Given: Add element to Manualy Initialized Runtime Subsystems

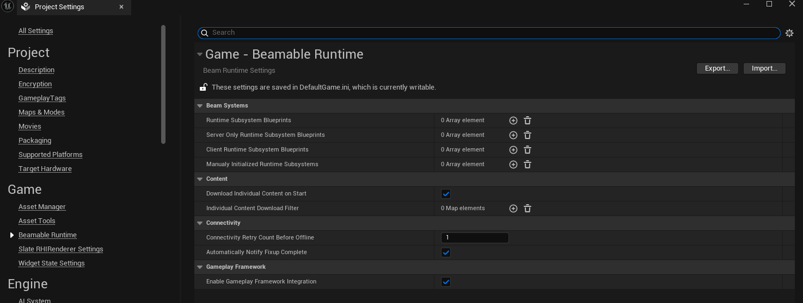Looking at the screenshot, I should [x=513, y=165].
